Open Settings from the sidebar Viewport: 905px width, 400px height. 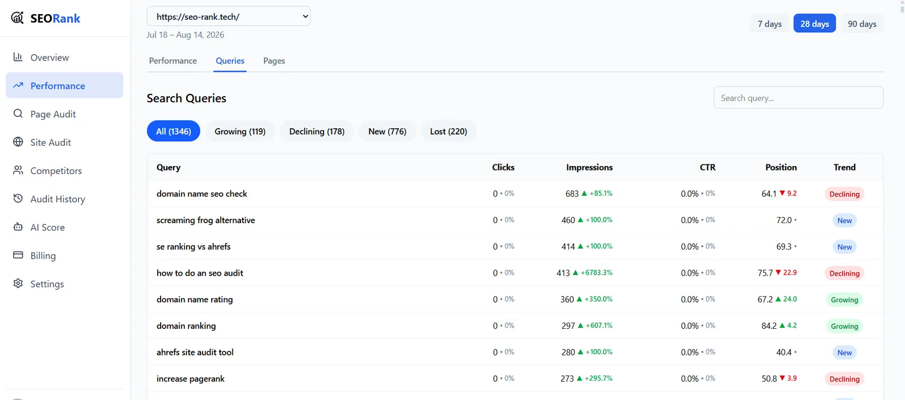[64, 283]
